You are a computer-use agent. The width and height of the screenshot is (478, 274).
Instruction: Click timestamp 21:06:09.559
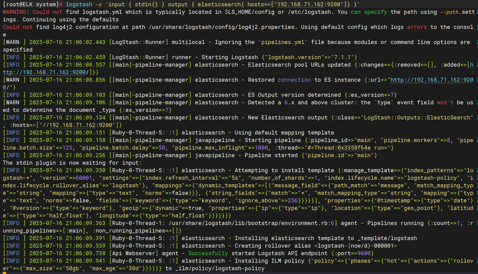[85, 246]
